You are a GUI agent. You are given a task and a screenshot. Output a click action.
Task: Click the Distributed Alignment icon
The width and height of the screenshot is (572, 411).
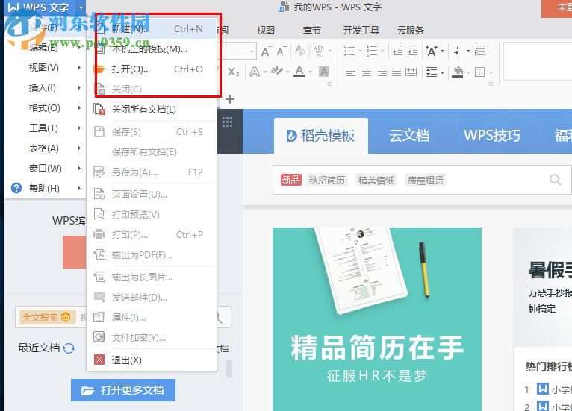(x=411, y=72)
